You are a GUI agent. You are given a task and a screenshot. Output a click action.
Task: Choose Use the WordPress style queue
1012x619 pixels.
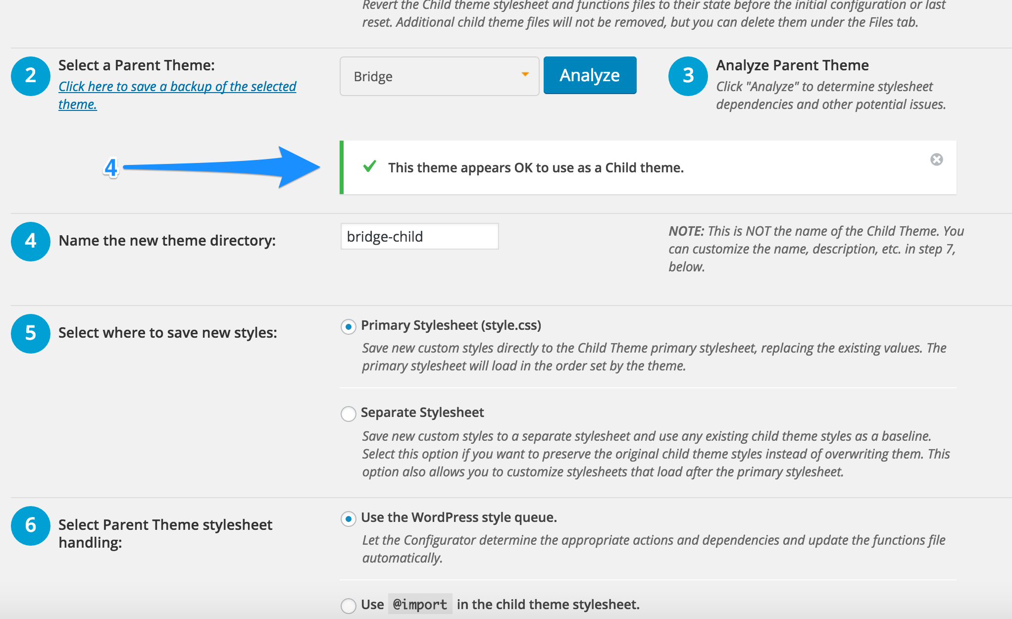coord(349,518)
